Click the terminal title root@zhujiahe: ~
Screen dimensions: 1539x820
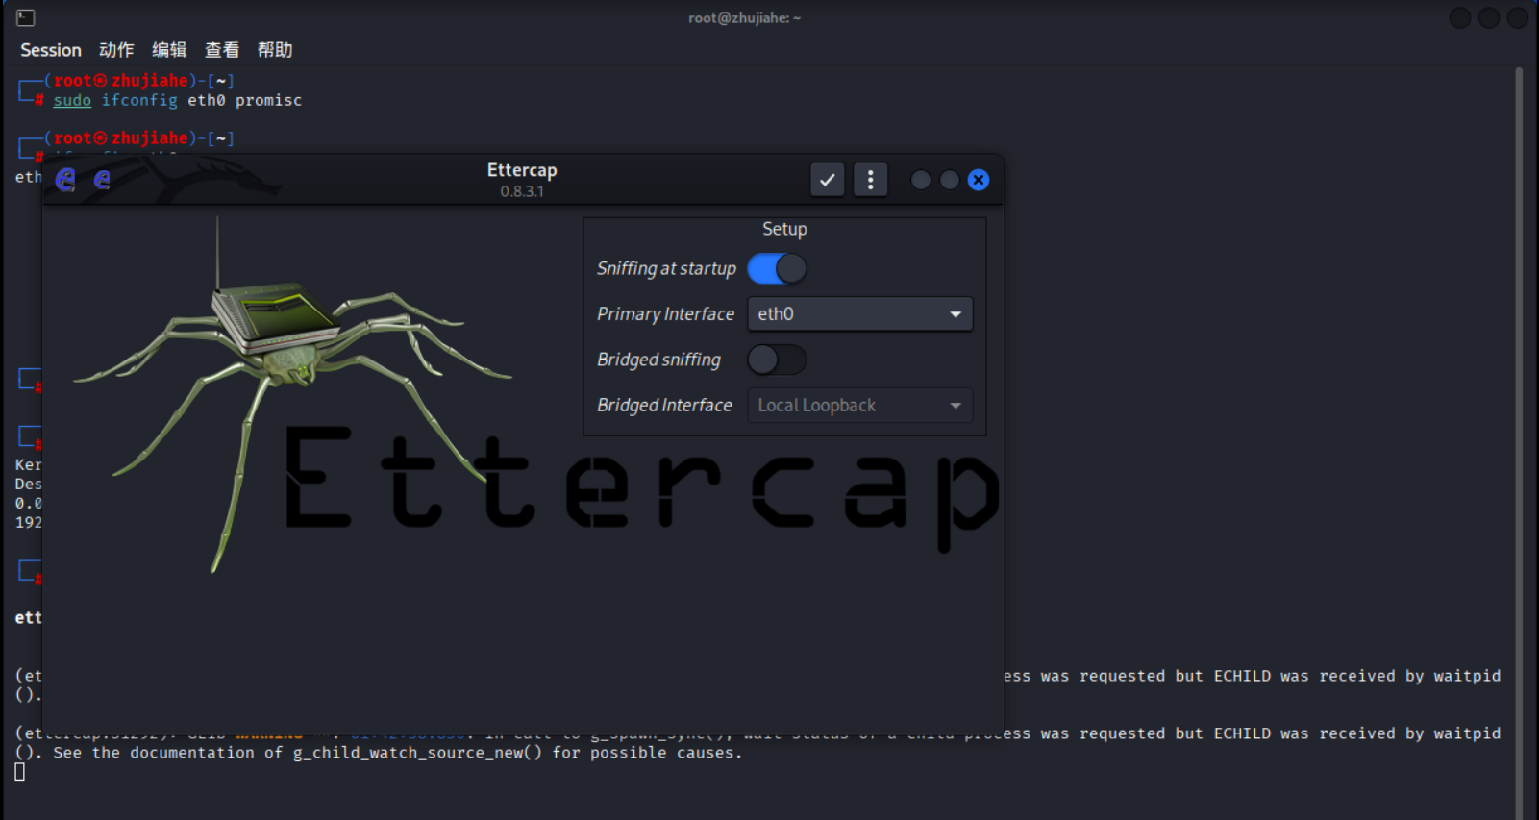tap(744, 17)
